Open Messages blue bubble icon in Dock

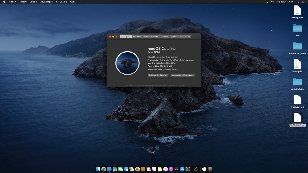point(126,169)
